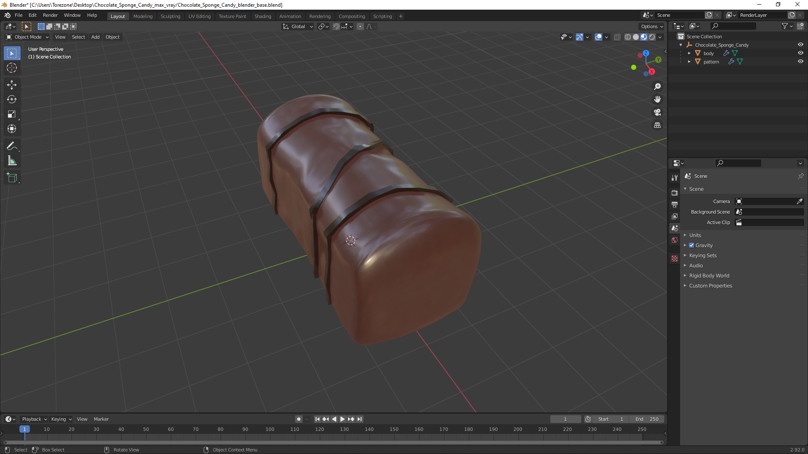Collapse the Chocolate_Sponge_Candy collection
This screenshot has height=454, width=808.
pos(681,45)
